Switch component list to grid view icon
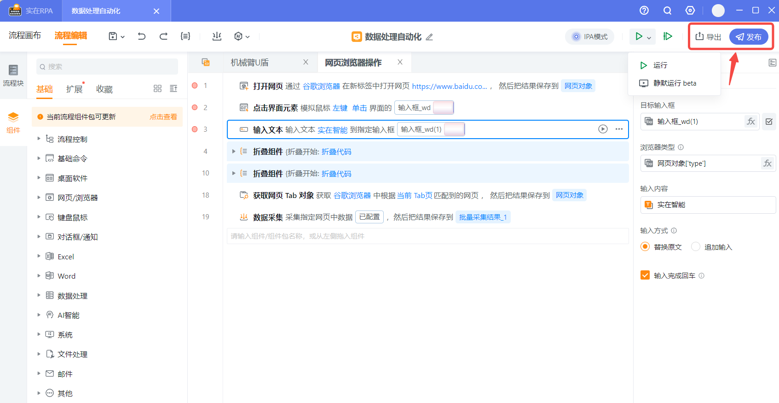Viewport: 779px width, 403px height. (157, 88)
